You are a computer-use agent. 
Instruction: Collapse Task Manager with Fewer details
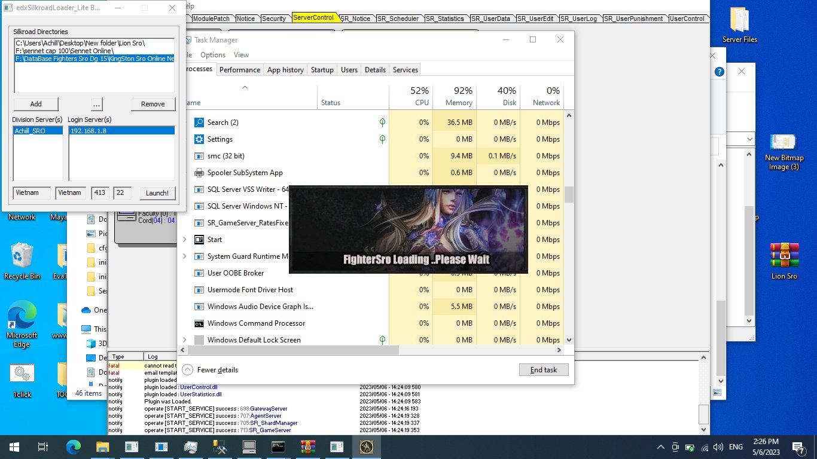(210, 369)
